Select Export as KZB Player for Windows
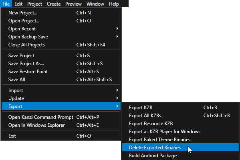This screenshot has height=160, width=240. click(180, 132)
